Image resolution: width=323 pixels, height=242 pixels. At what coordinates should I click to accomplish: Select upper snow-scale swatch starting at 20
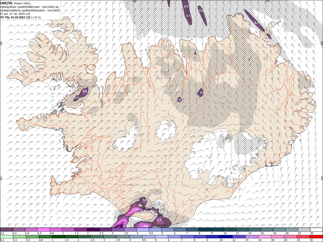click(291, 230)
